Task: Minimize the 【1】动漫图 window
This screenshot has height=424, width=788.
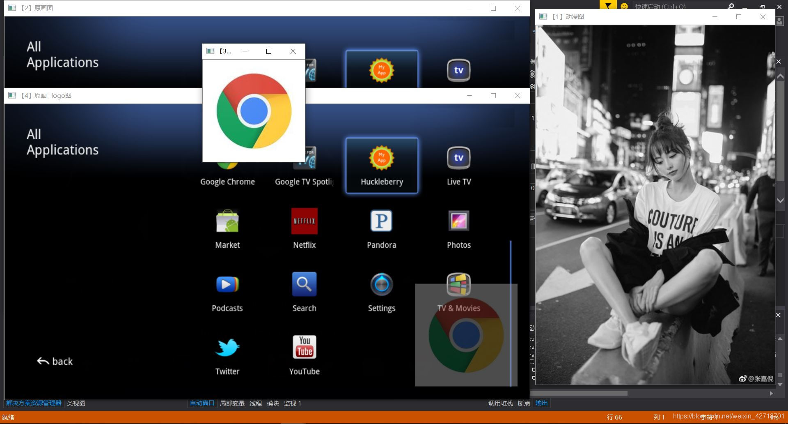Action: click(715, 16)
